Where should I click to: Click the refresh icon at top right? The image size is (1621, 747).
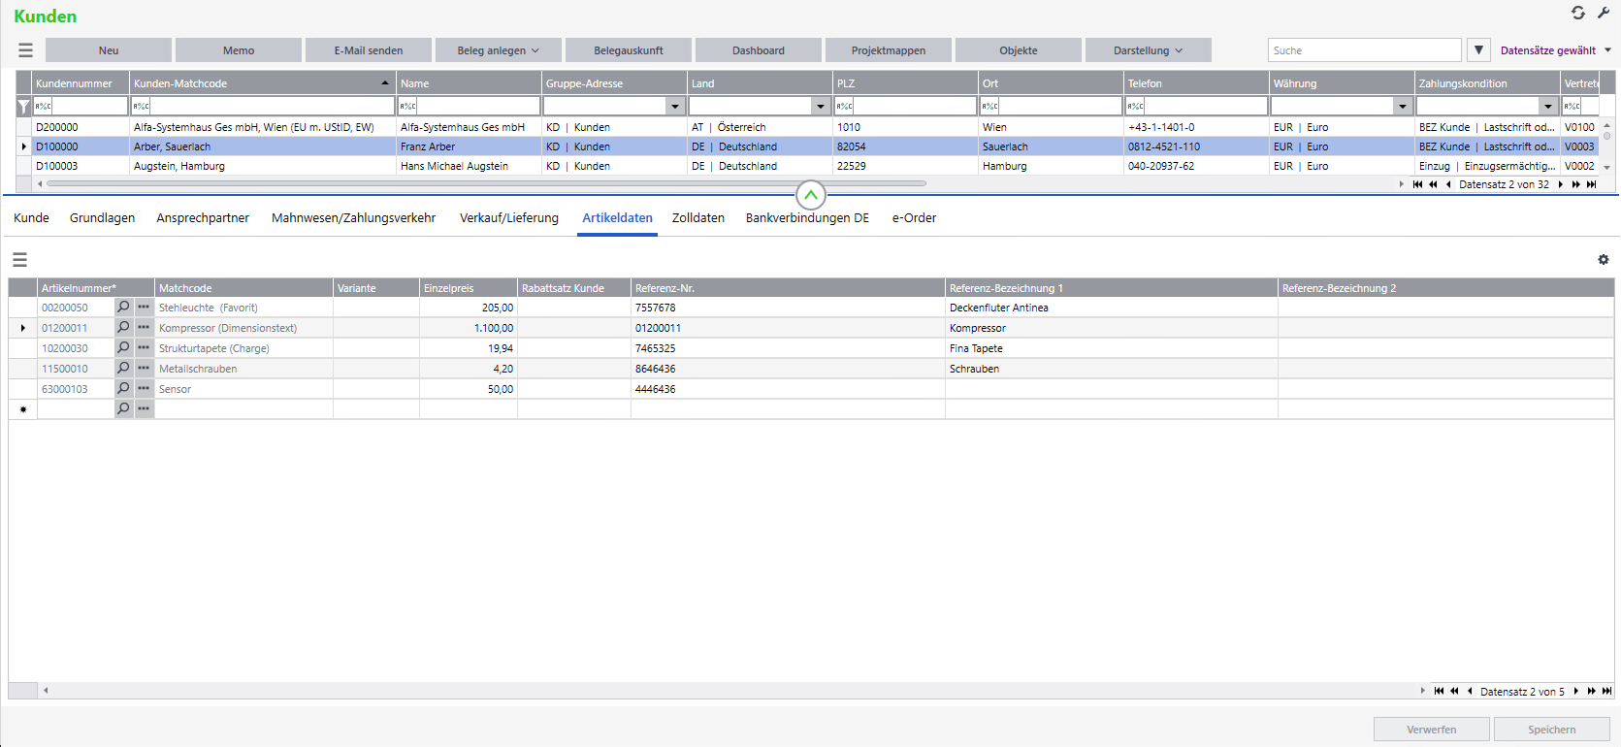click(x=1578, y=13)
